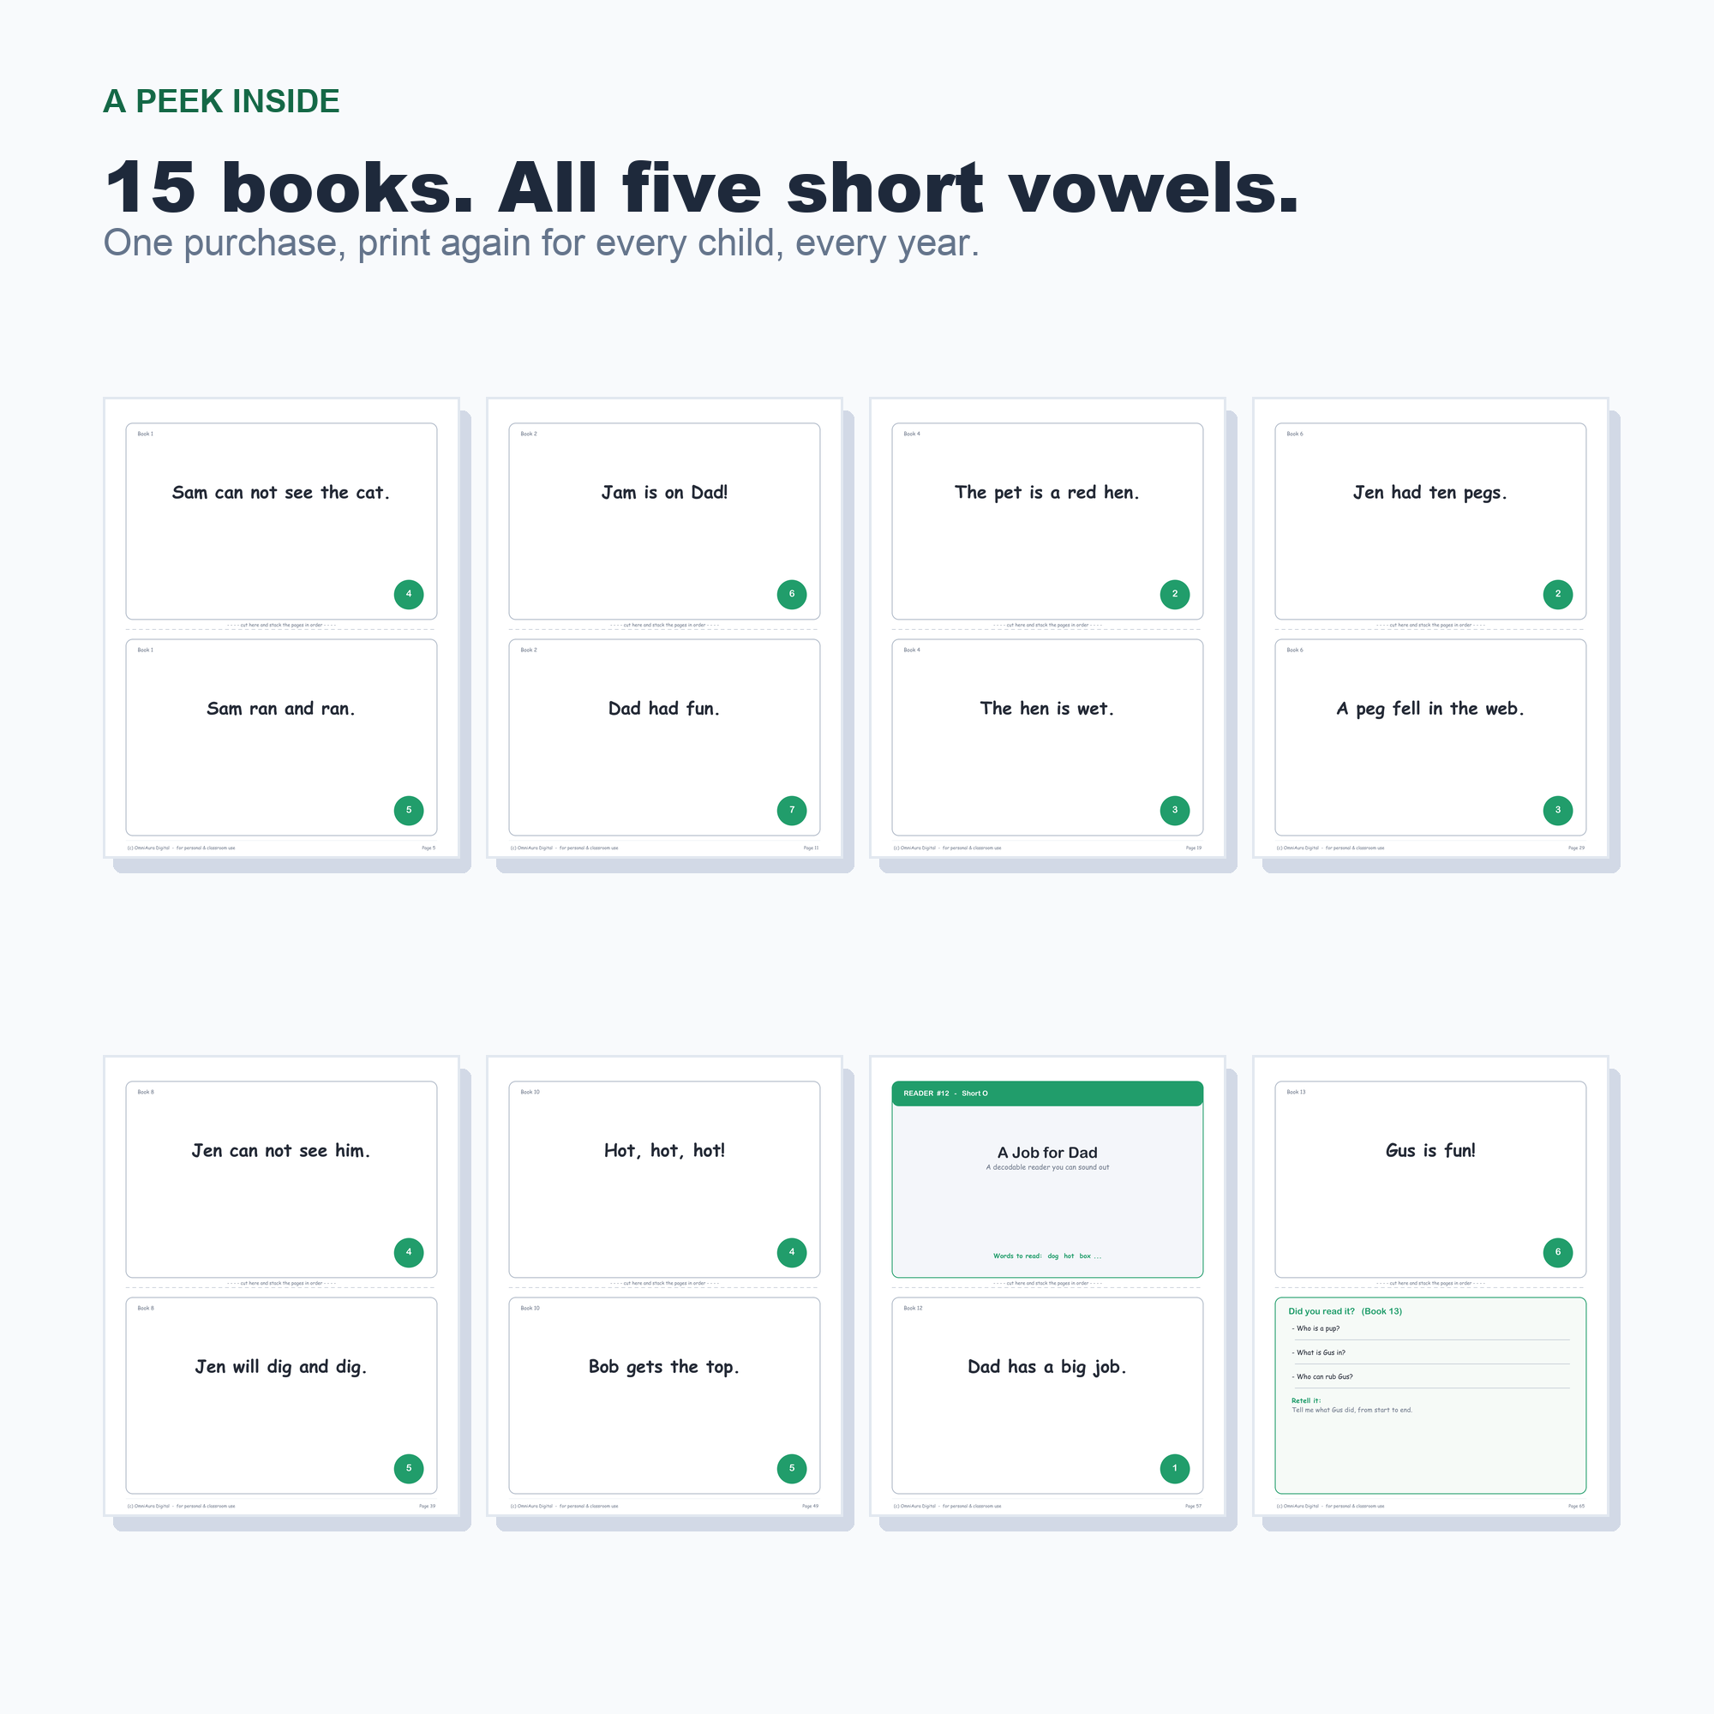Click the green page 6 badge beside 'Jam is on Dad!'
1714x1714 pixels.
(x=792, y=594)
